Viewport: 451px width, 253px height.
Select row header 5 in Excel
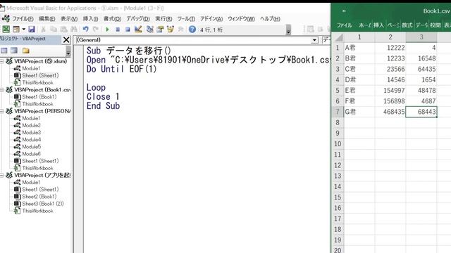338,91
